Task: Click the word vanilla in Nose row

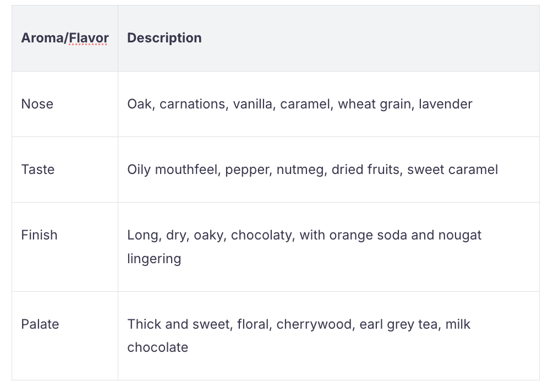Action: tap(253, 104)
